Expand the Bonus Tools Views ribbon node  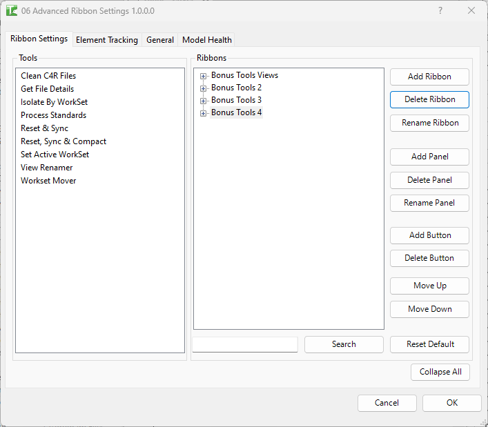[x=204, y=76]
